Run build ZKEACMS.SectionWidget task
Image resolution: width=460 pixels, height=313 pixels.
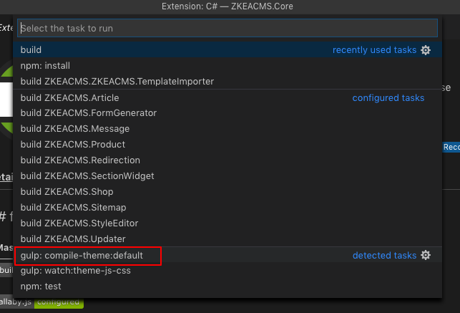(227, 176)
